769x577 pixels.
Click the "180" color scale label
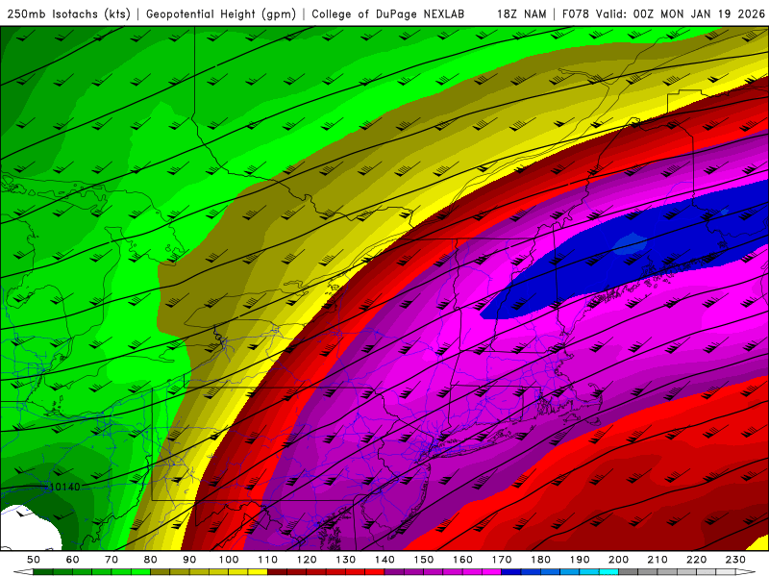click(x=540, y=560)
